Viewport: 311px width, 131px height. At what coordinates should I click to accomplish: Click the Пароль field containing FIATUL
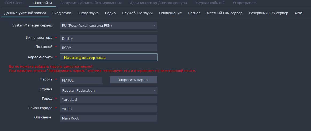(81, 80)
